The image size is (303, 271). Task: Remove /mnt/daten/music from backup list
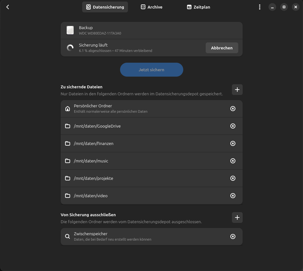click(233, 161)
